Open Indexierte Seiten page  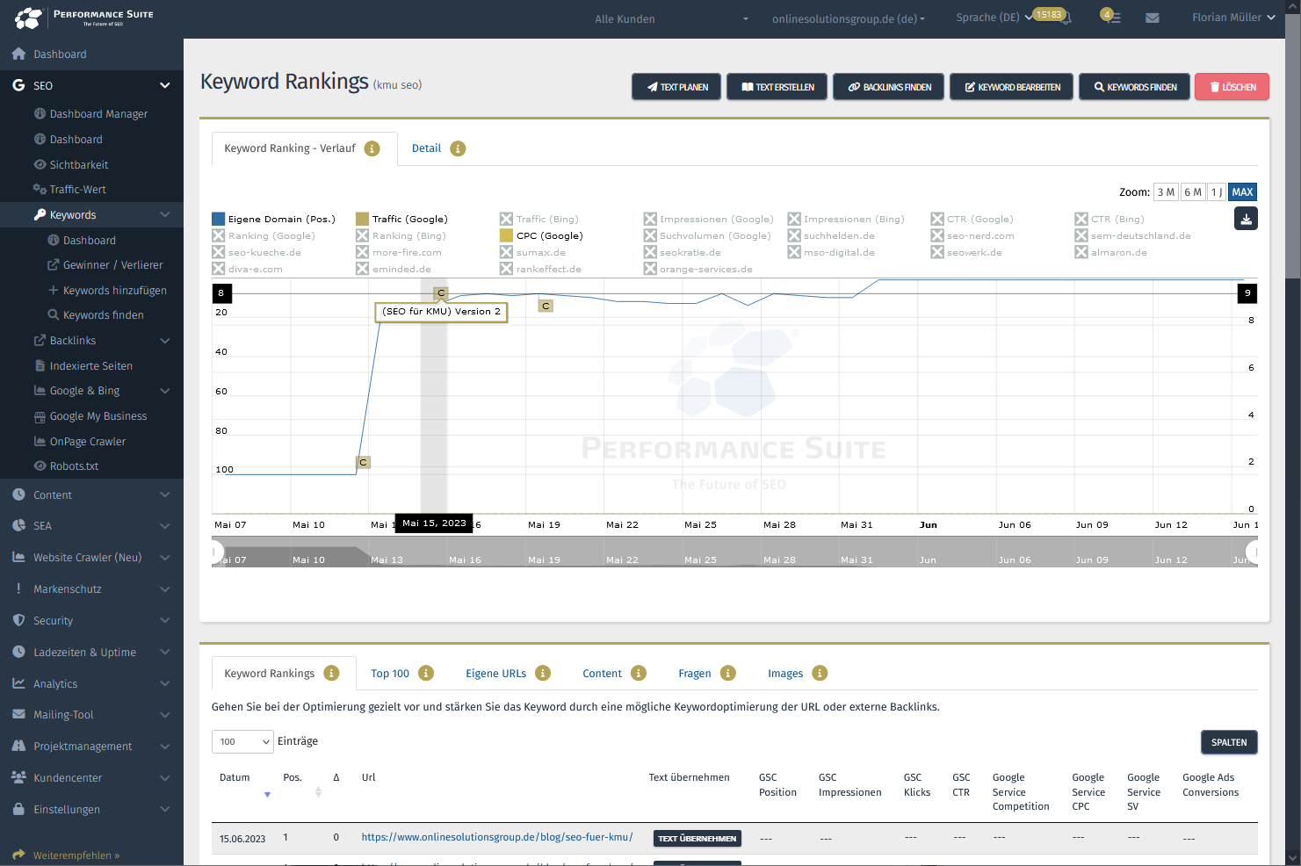pyautogui.click(x=91, y=366)
